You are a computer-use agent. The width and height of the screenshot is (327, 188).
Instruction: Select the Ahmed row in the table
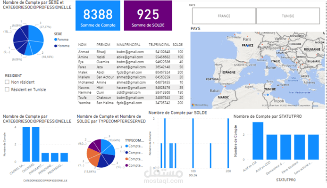pyautogui.click(x=131, y=52)
